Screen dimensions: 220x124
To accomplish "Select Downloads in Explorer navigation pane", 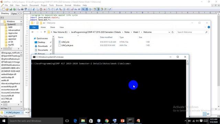I will click(x=43, y=46).
